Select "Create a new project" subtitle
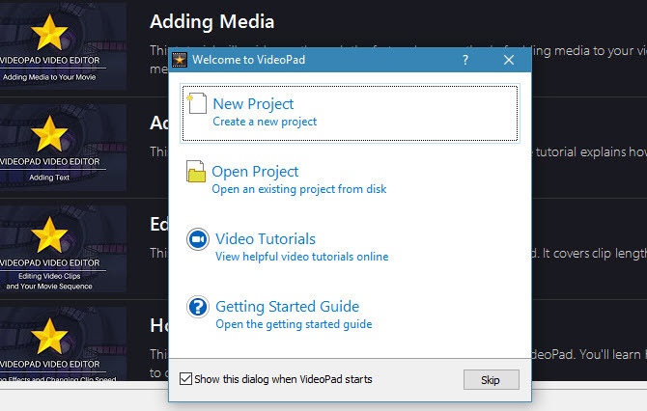 point(265,122)
